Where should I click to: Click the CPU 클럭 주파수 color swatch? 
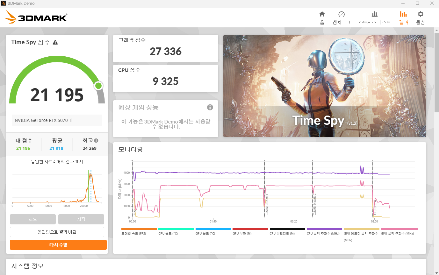click(324, 229)
